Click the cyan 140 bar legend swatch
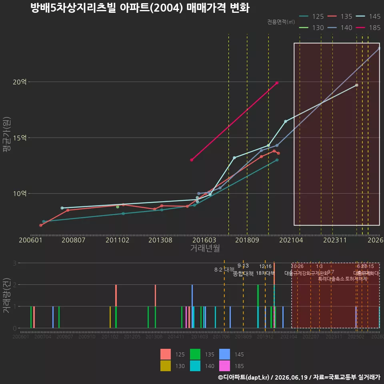 click(195, 366)
